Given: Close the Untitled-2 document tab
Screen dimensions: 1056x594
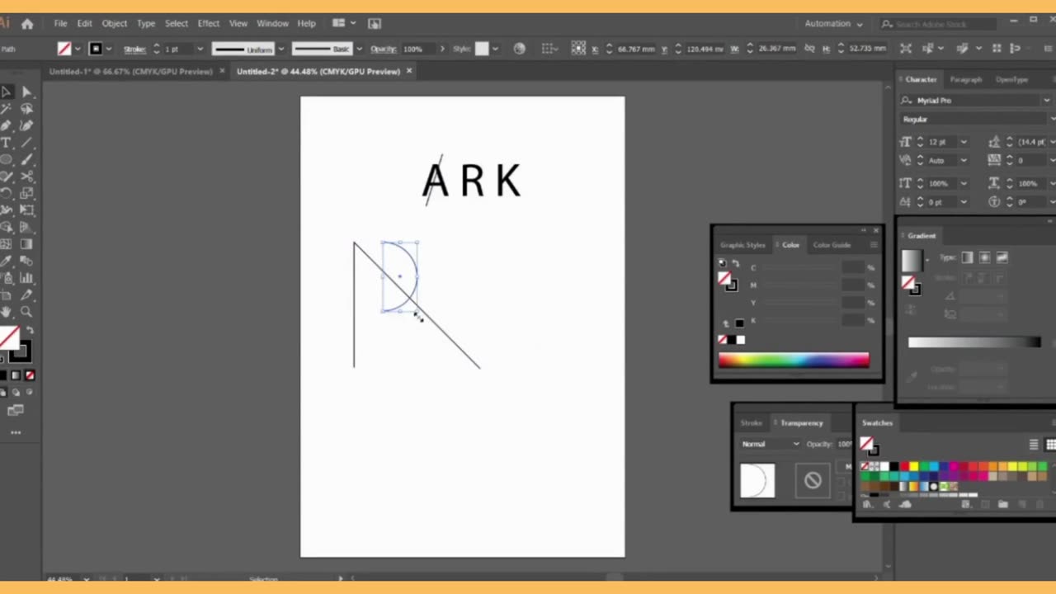Looking at the screenshot, I should [409, 72].
